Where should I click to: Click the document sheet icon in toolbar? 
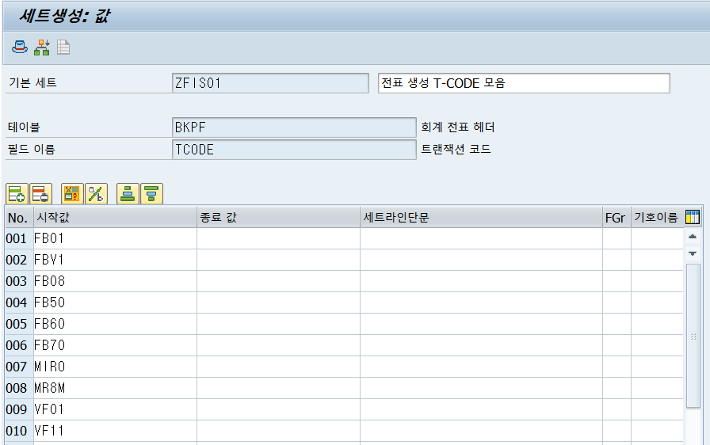pyautogui.click(x=63, y=47)
